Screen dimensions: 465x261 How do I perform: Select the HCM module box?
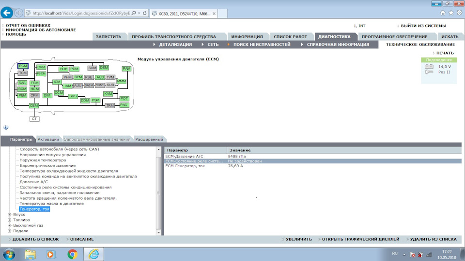click(34, 89)
